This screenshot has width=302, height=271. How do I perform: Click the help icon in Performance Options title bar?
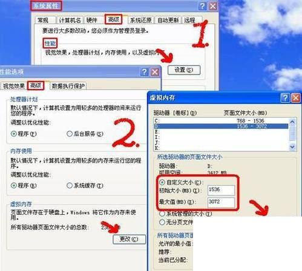(x=145, y=72)
